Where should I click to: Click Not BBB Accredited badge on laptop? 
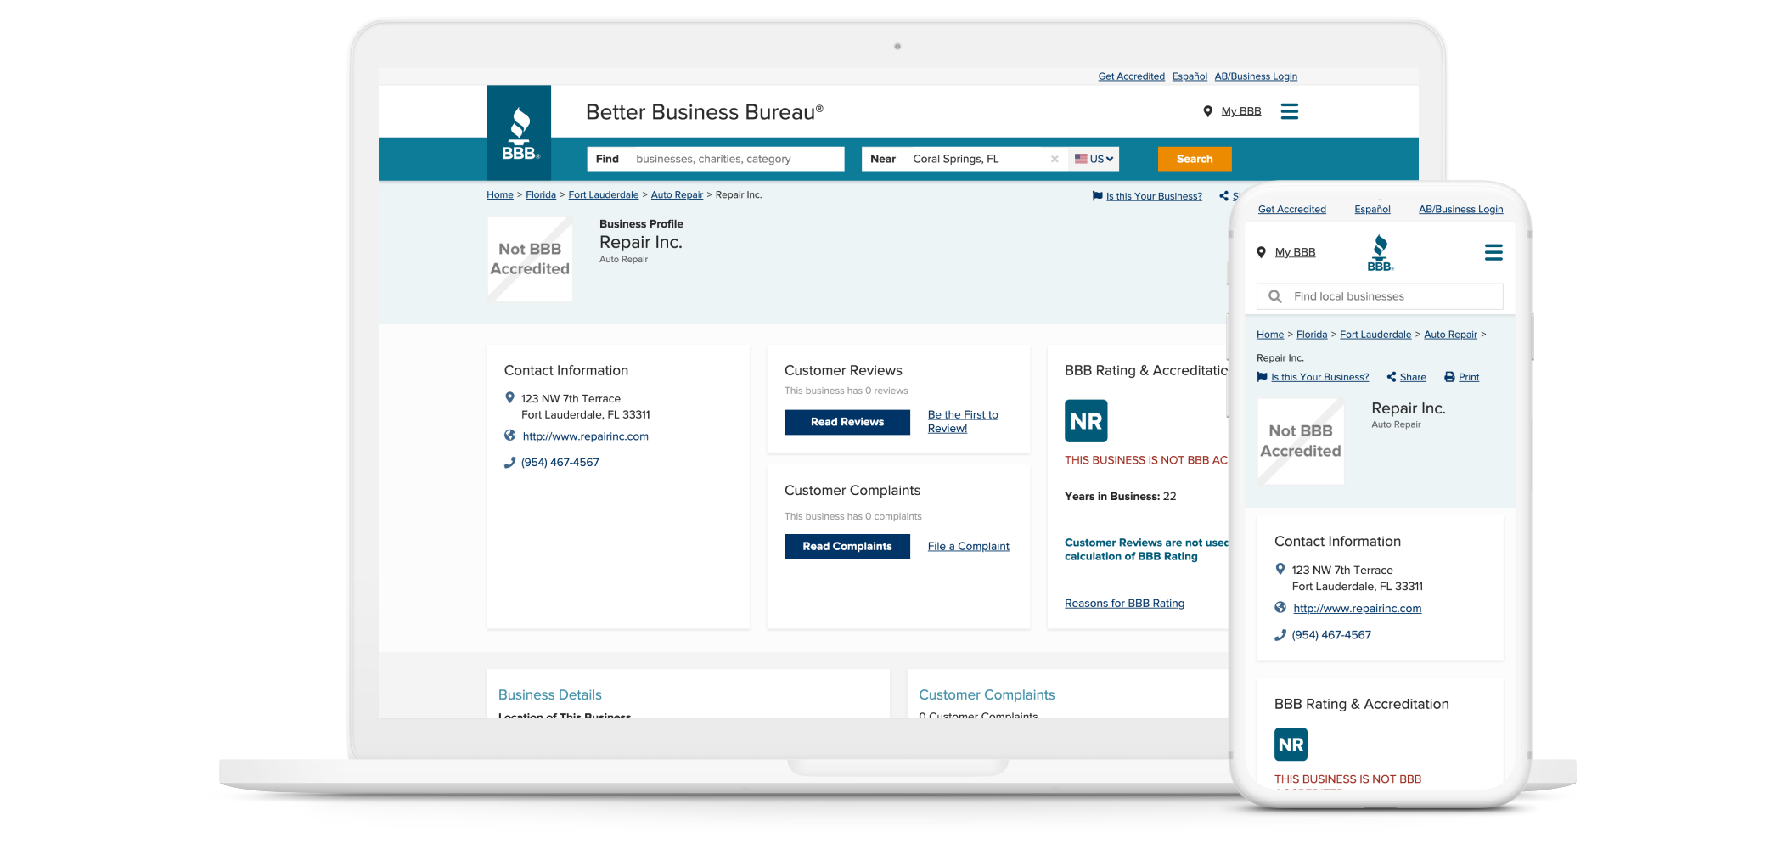(530, 259)
